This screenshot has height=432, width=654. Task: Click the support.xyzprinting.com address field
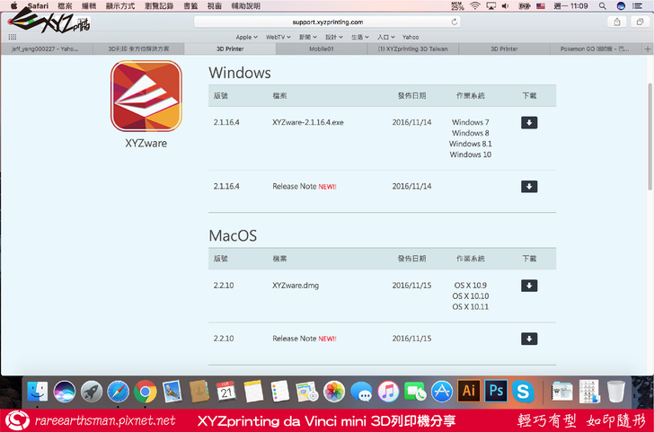pyautogui.click(x=327, y=22)
